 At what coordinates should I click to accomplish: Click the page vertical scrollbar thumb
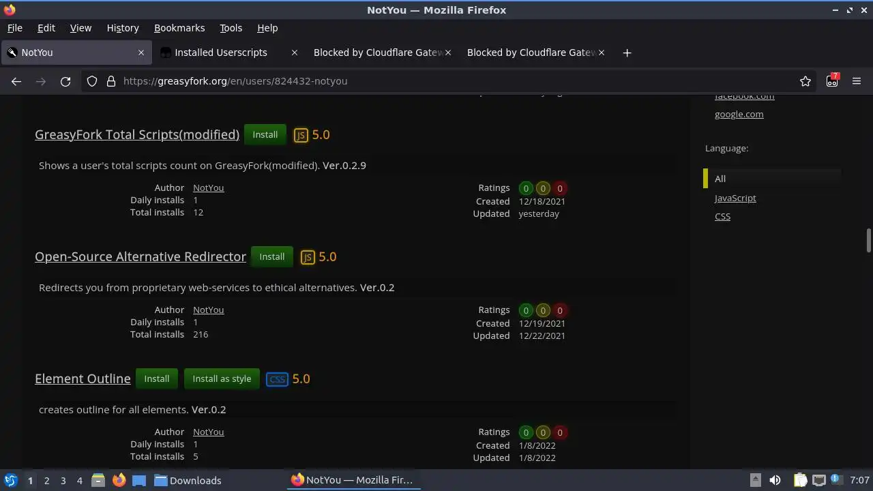pos(868,241)
